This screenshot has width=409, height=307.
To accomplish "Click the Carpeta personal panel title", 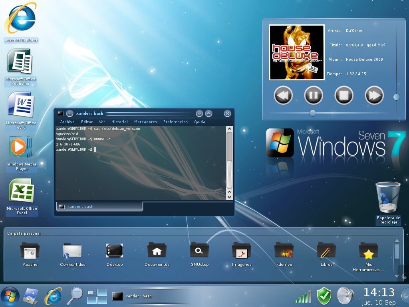I will [x=24, y=233].
